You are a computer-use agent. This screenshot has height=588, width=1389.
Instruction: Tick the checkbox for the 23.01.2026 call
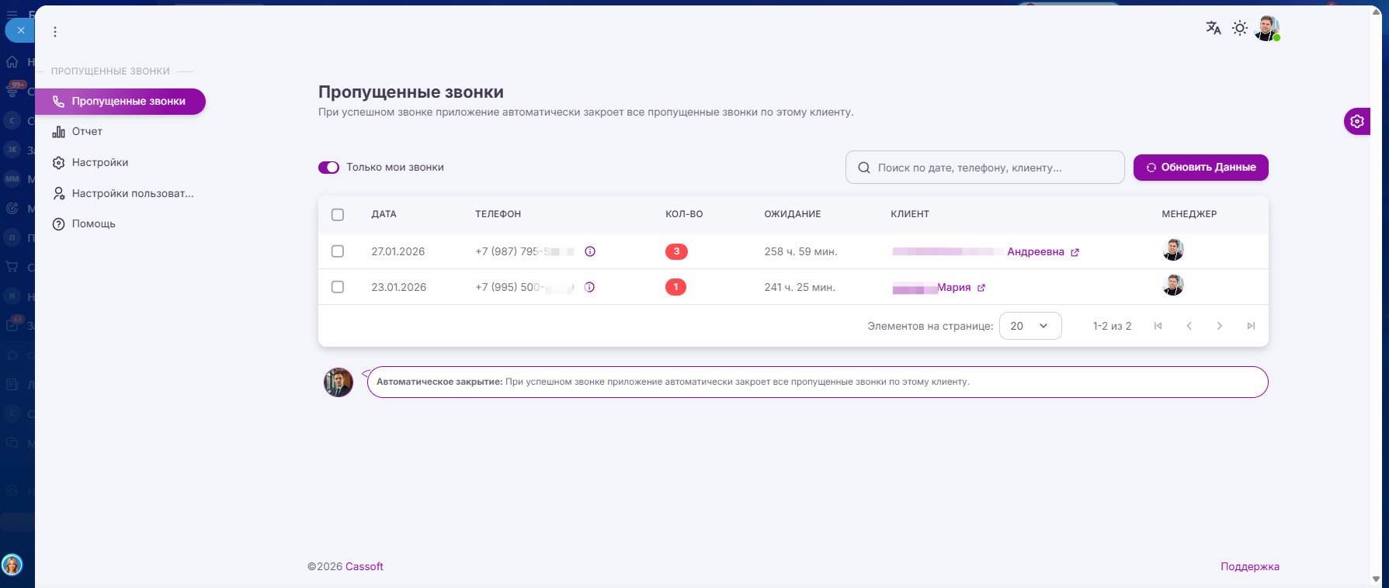[x=338, y=287]
